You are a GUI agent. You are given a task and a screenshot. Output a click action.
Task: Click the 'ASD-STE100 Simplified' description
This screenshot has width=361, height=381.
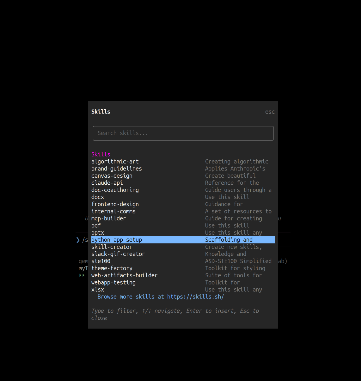click(x=238, y=261)
